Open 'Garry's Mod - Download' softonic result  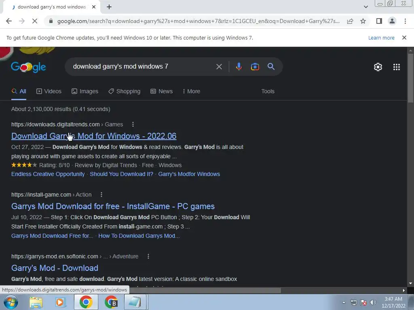pyautogui.click(x=55, y=268)
